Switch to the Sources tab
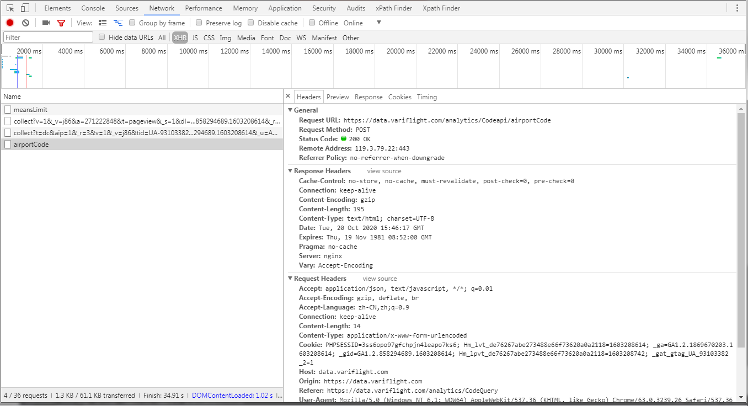748x406 pixels. click(x=127, y=8)
